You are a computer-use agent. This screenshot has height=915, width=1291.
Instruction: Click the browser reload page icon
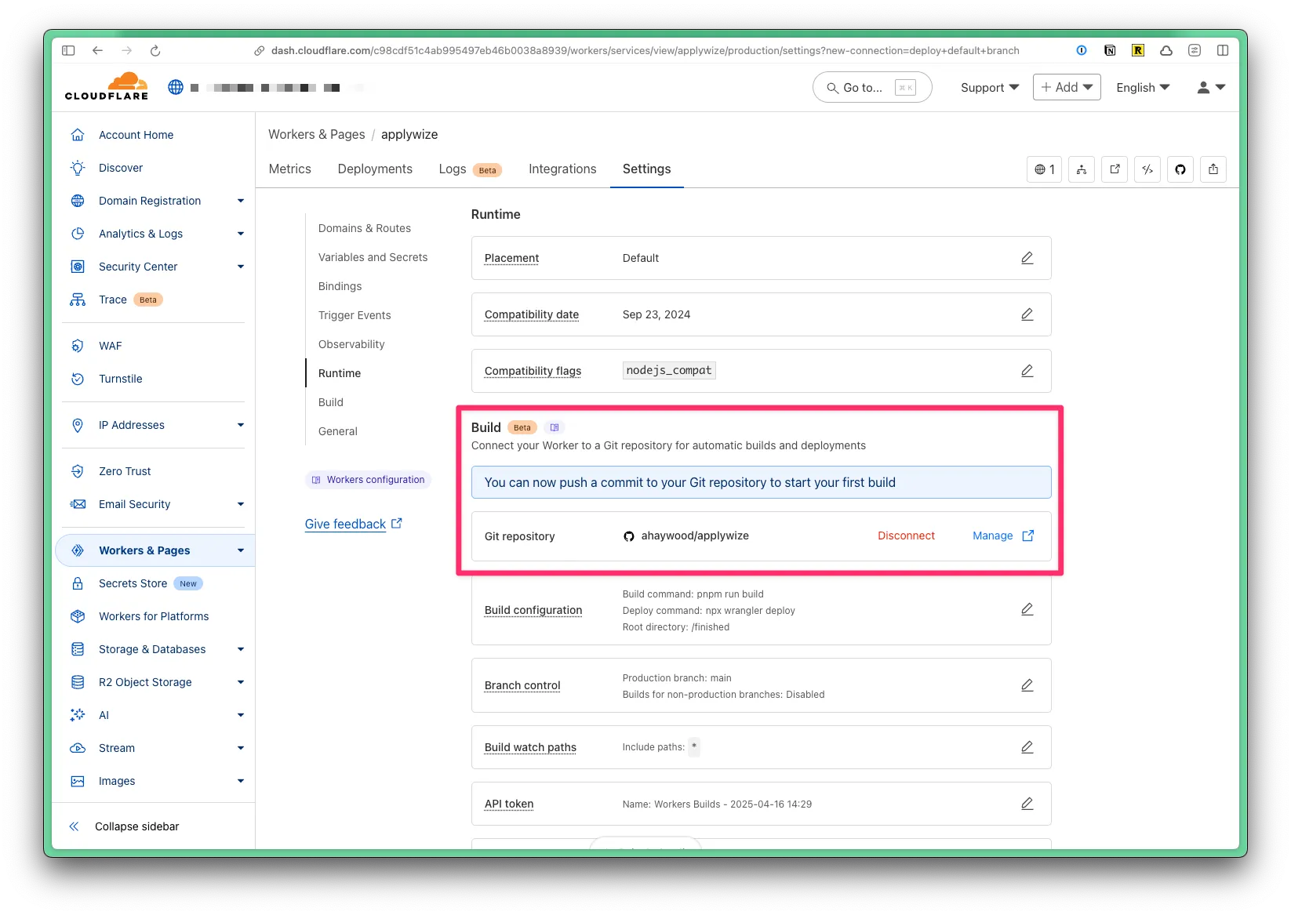(155, 51)
